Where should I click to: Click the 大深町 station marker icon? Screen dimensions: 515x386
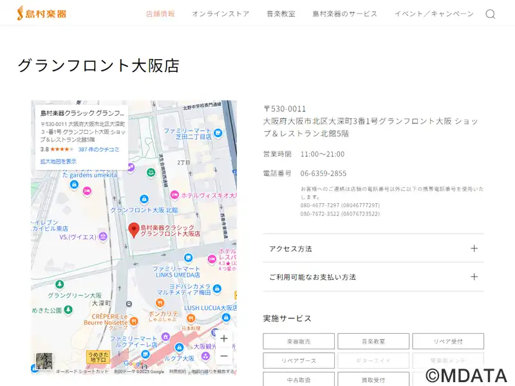coord(129,304)
